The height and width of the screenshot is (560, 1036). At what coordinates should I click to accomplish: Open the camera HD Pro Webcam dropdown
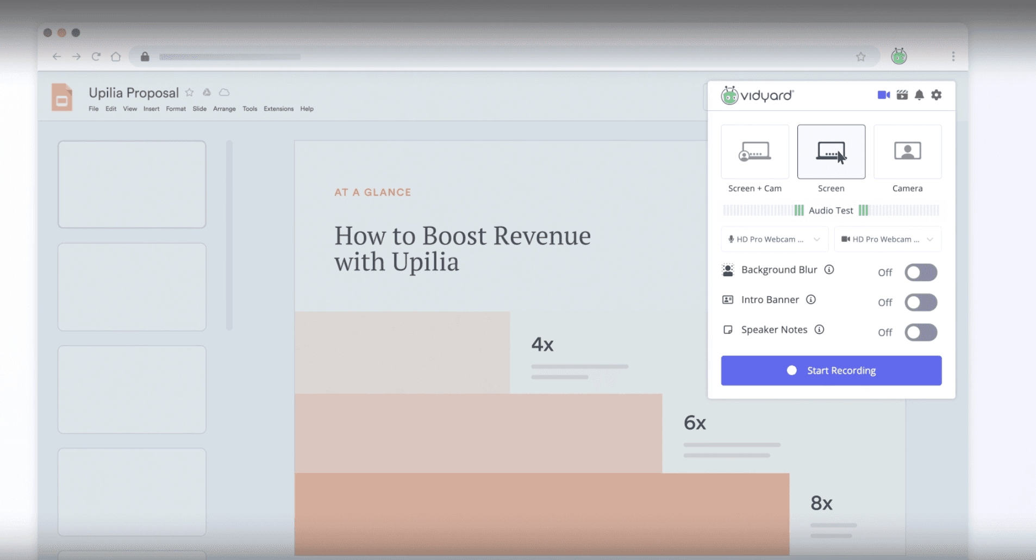point(887,239)
